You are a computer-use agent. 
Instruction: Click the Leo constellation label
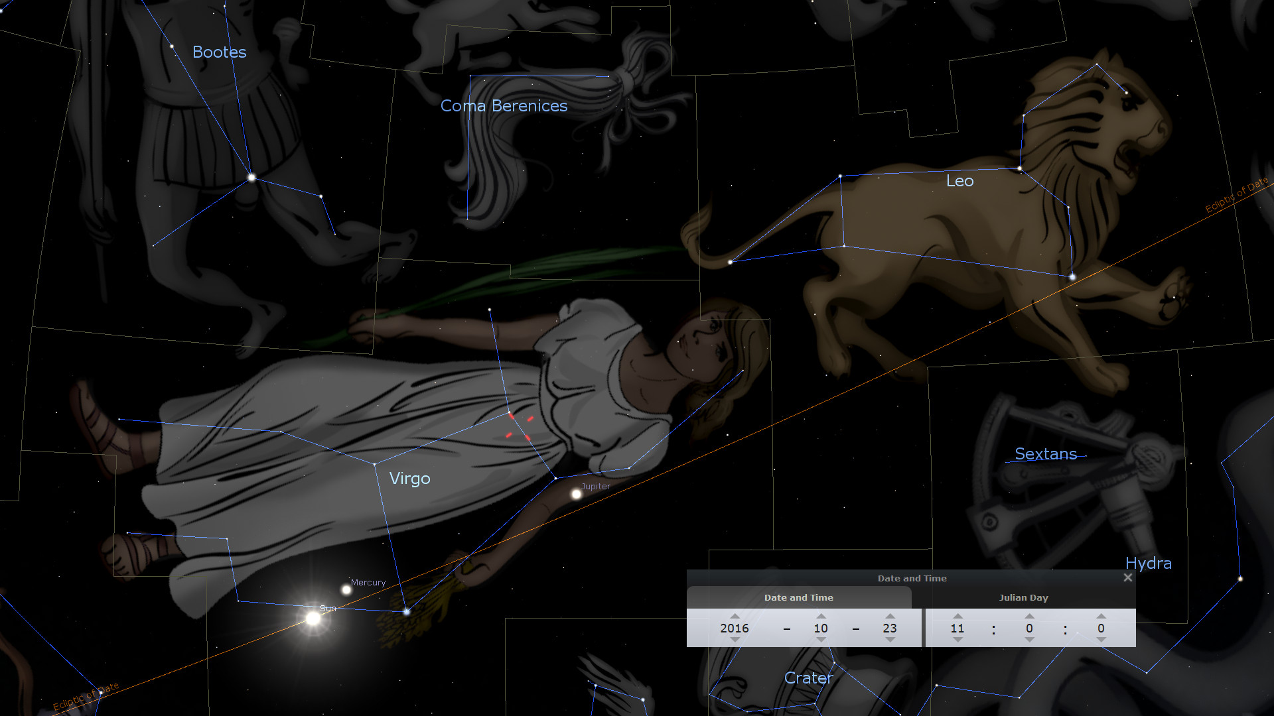point(959,180)
